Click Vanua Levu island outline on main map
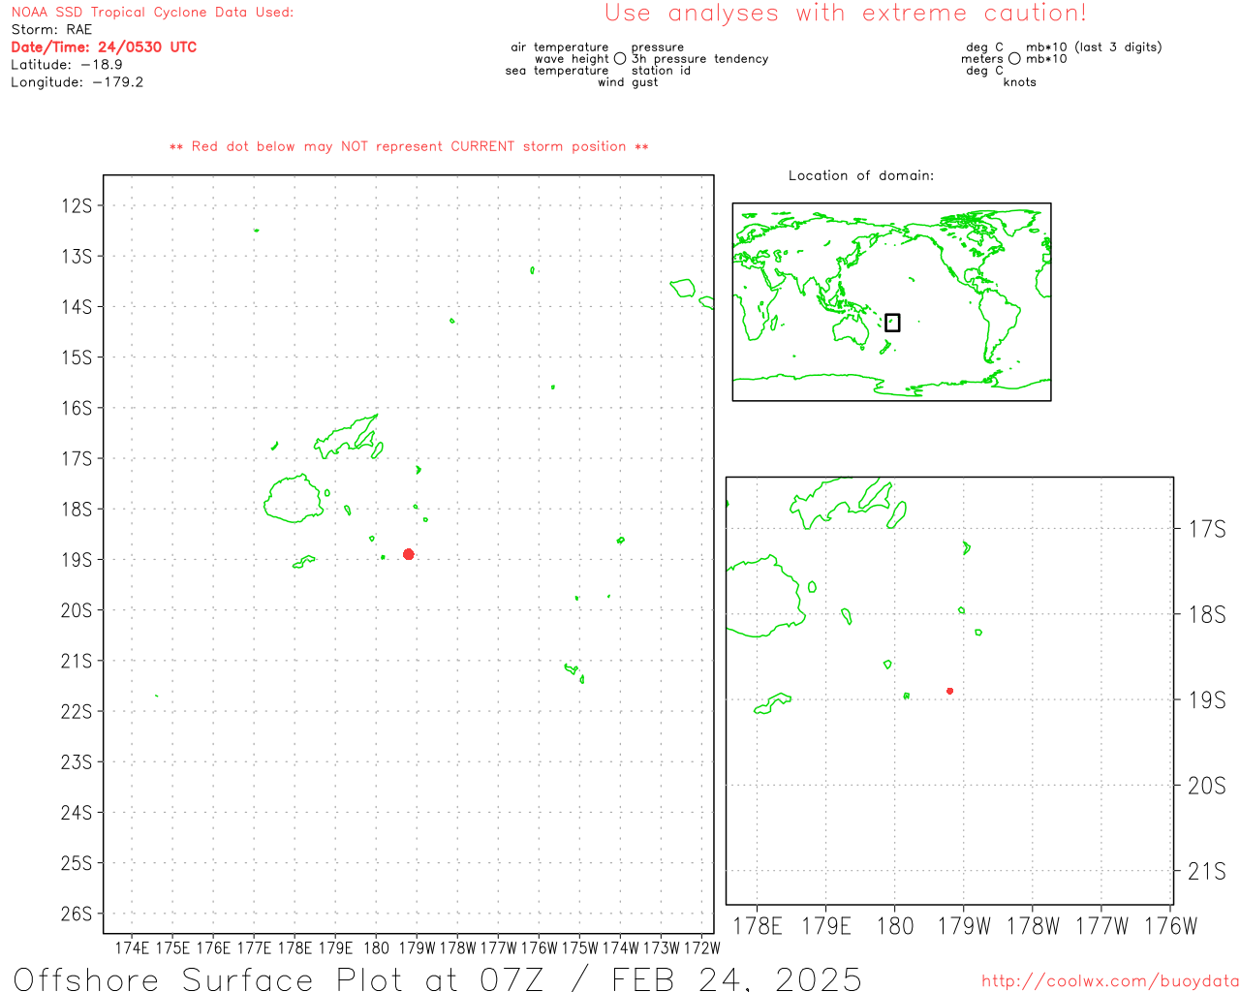This screenshot has height=992, width=1240. [x=349, y=437]
